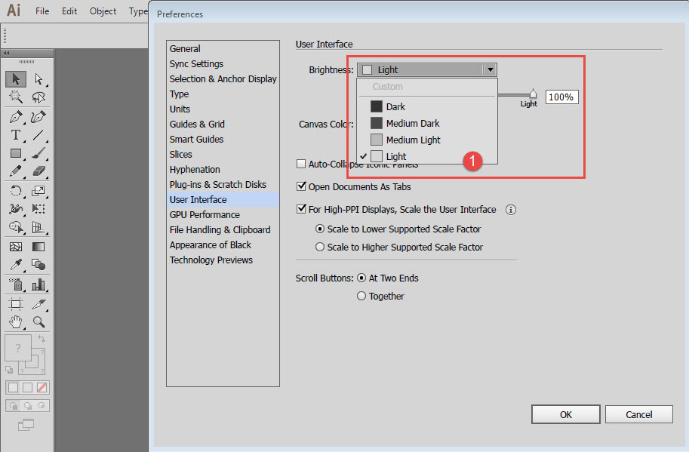This screenshot has height=452, width=689.
Task: Select Scale to Lower Supported Scale Factor
Action: click(x=320, y=229)
